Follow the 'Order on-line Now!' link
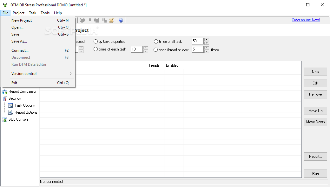Image resolution: width=330 pixels, height=187 pixels. click(x=306, y=20)
